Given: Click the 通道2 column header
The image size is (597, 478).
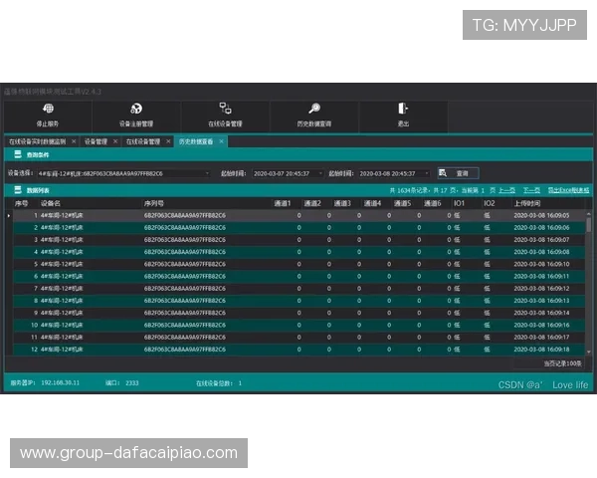Looking at the screenshot, I should click(x=312, y=203).
